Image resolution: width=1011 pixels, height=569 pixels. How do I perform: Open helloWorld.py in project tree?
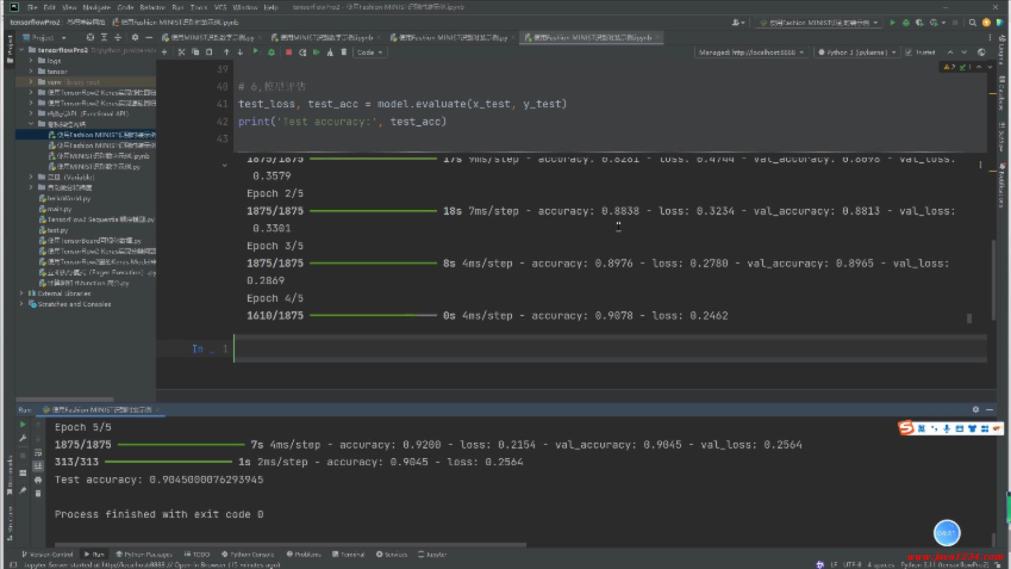[68, 199]
